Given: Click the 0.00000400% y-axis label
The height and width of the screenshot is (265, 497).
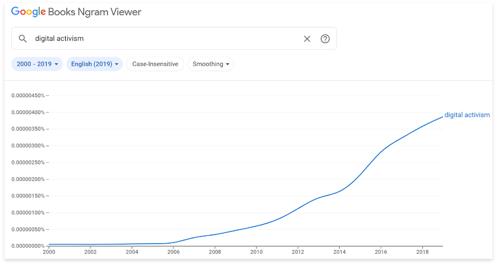Looking at the screenshot, I should pyautogui.click(x=28, y=112).
